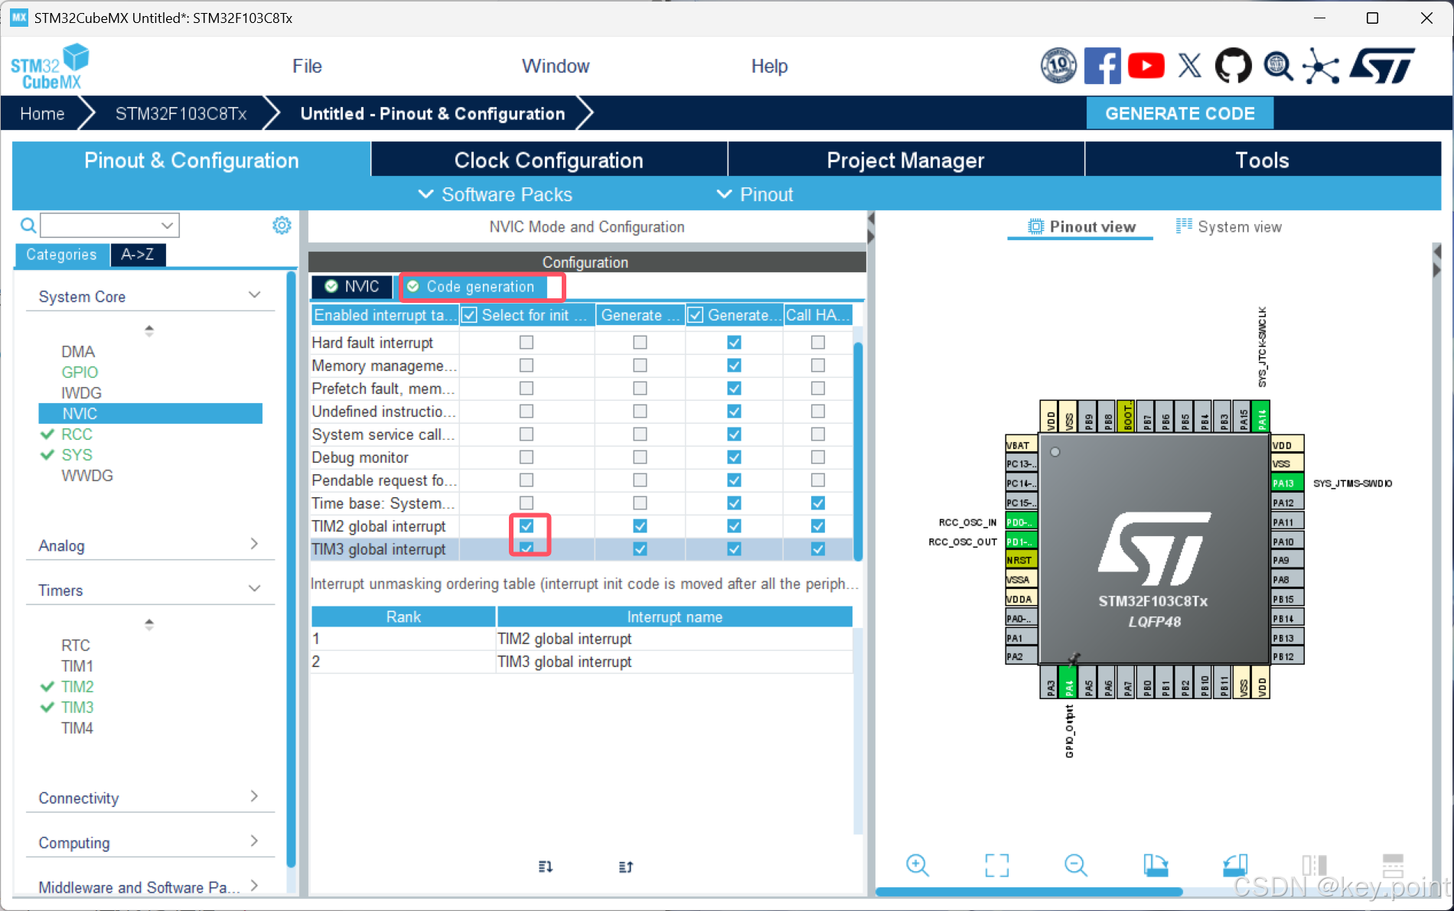
Task: Open the category settings gear icon
Action: (282, 226)
